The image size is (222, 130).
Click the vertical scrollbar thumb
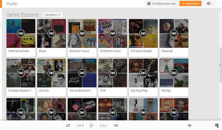tap(220, 65)
